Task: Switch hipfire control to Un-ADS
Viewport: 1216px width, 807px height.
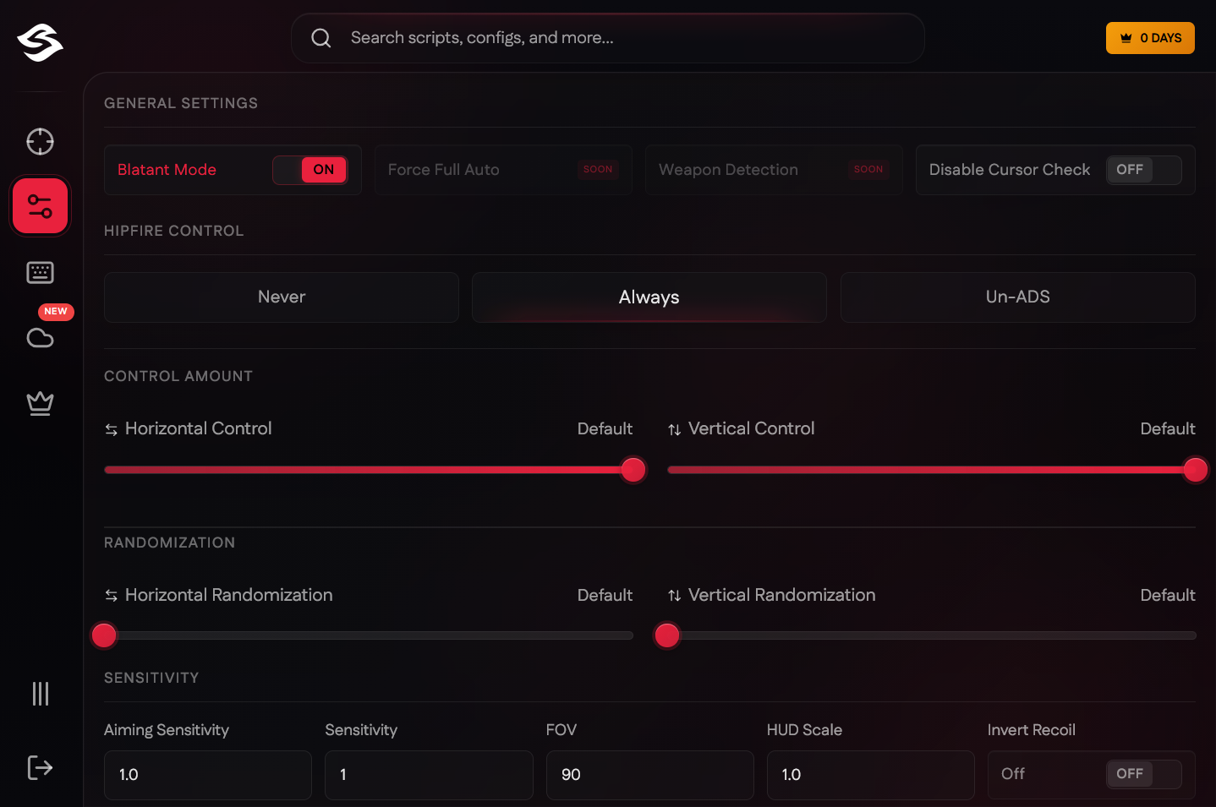Action: pos(1017,297)
